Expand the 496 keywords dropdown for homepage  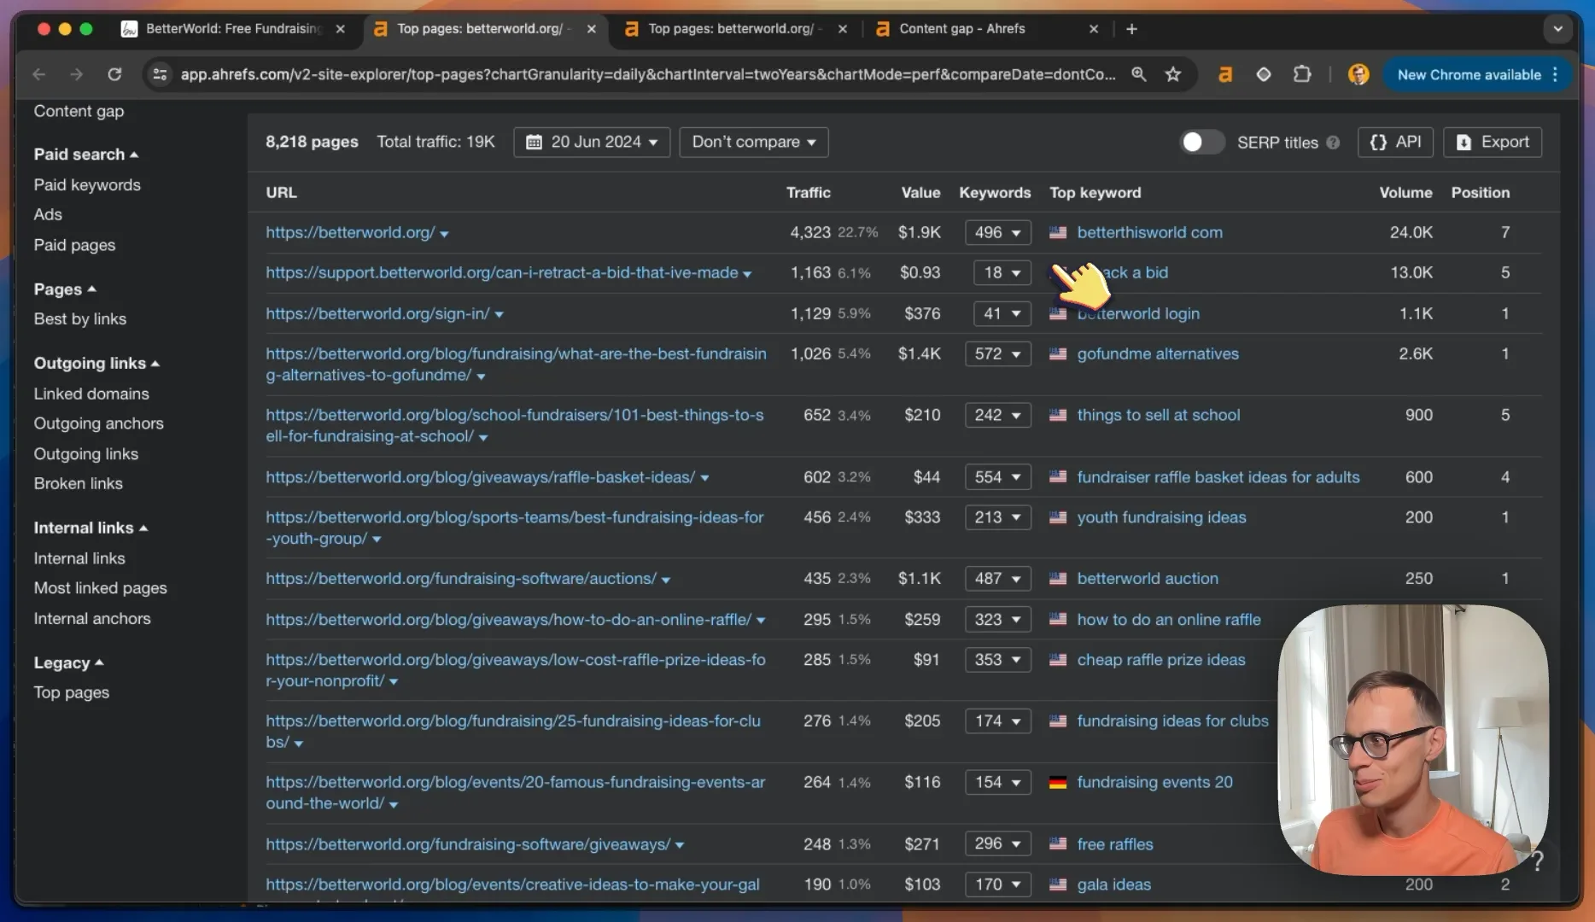pyautogui.click(x=998, y=232)
